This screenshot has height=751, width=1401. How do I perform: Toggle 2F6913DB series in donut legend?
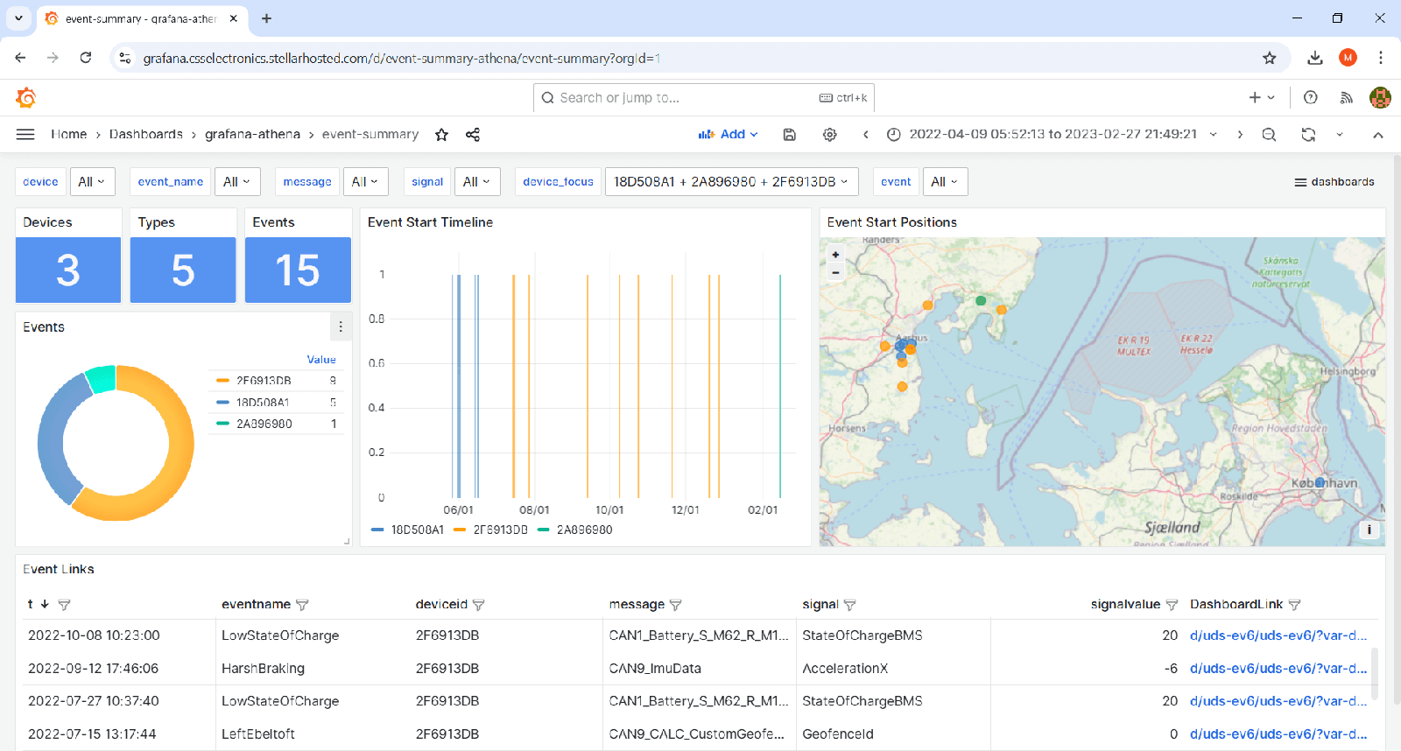click(264, 381)
